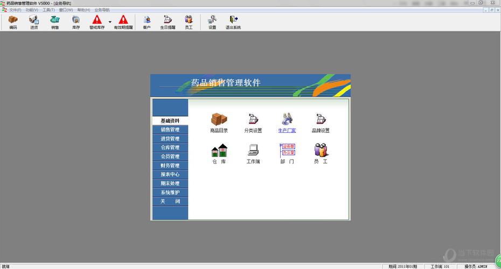This screenshot has width=501, height=269.
Task: Close the inner 业务导航 child window
Action: tap(497, 10)
